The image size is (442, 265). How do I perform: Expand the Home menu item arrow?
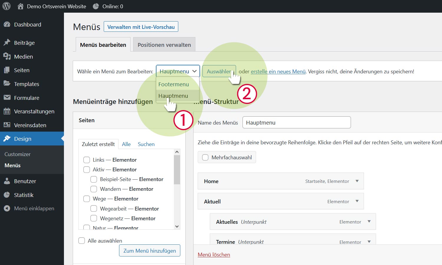coord(357,181)
